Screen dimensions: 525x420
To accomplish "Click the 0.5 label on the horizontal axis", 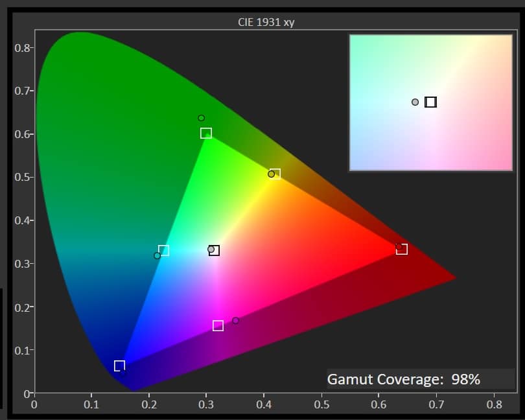I will pyautogui.click(x=321, y=404).
